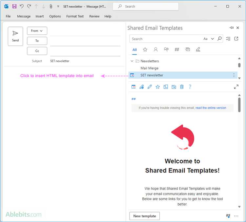Open templates in external window icon

pyautogui.click(x=236, y=39)
